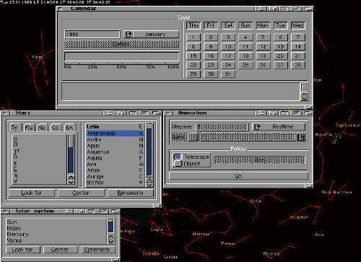
Task: Open the Realtime animation mode cycle gadget
Action: (x=279, y=126)
